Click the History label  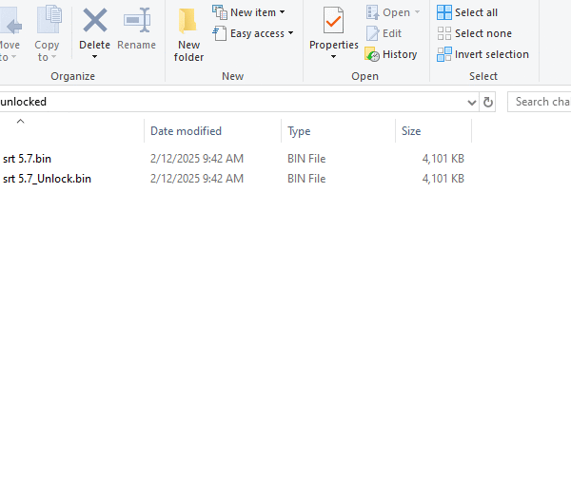400,54
